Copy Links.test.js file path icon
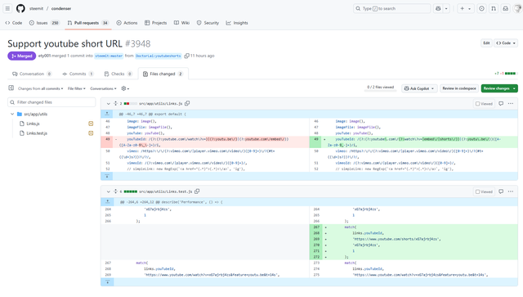The image size is (523, 297). pyautogui.click(x=197, y=191)
